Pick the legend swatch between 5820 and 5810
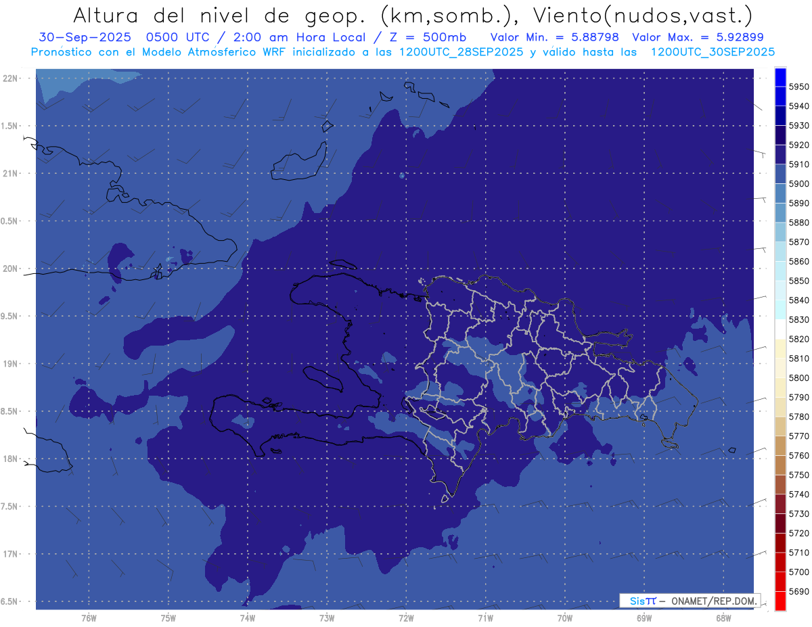The image size is (812, 627). coord(780,348)
